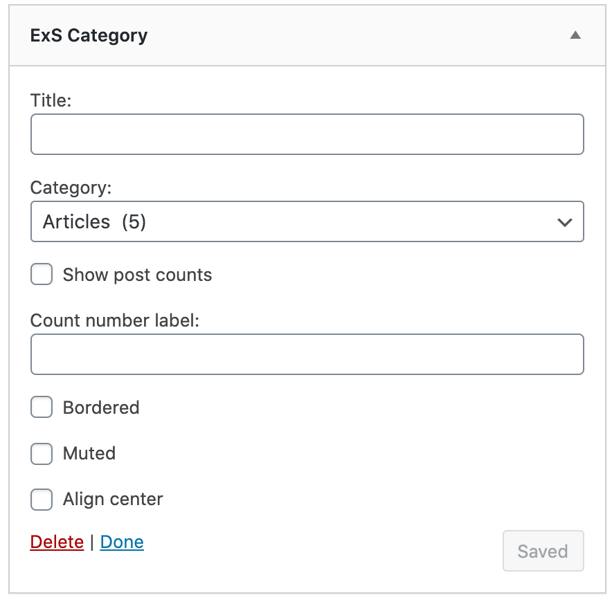The height and width of the screenshot is (602, 612).
Task: Click the 'Show post counts' label text
Action: tap(137, 275)
